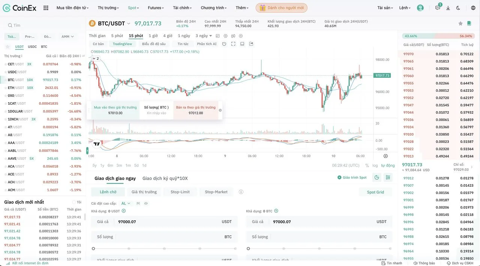This screenshot has width=480, height=266.
Task: Open order panel settings sliders icon
Action: coord(388,177)
